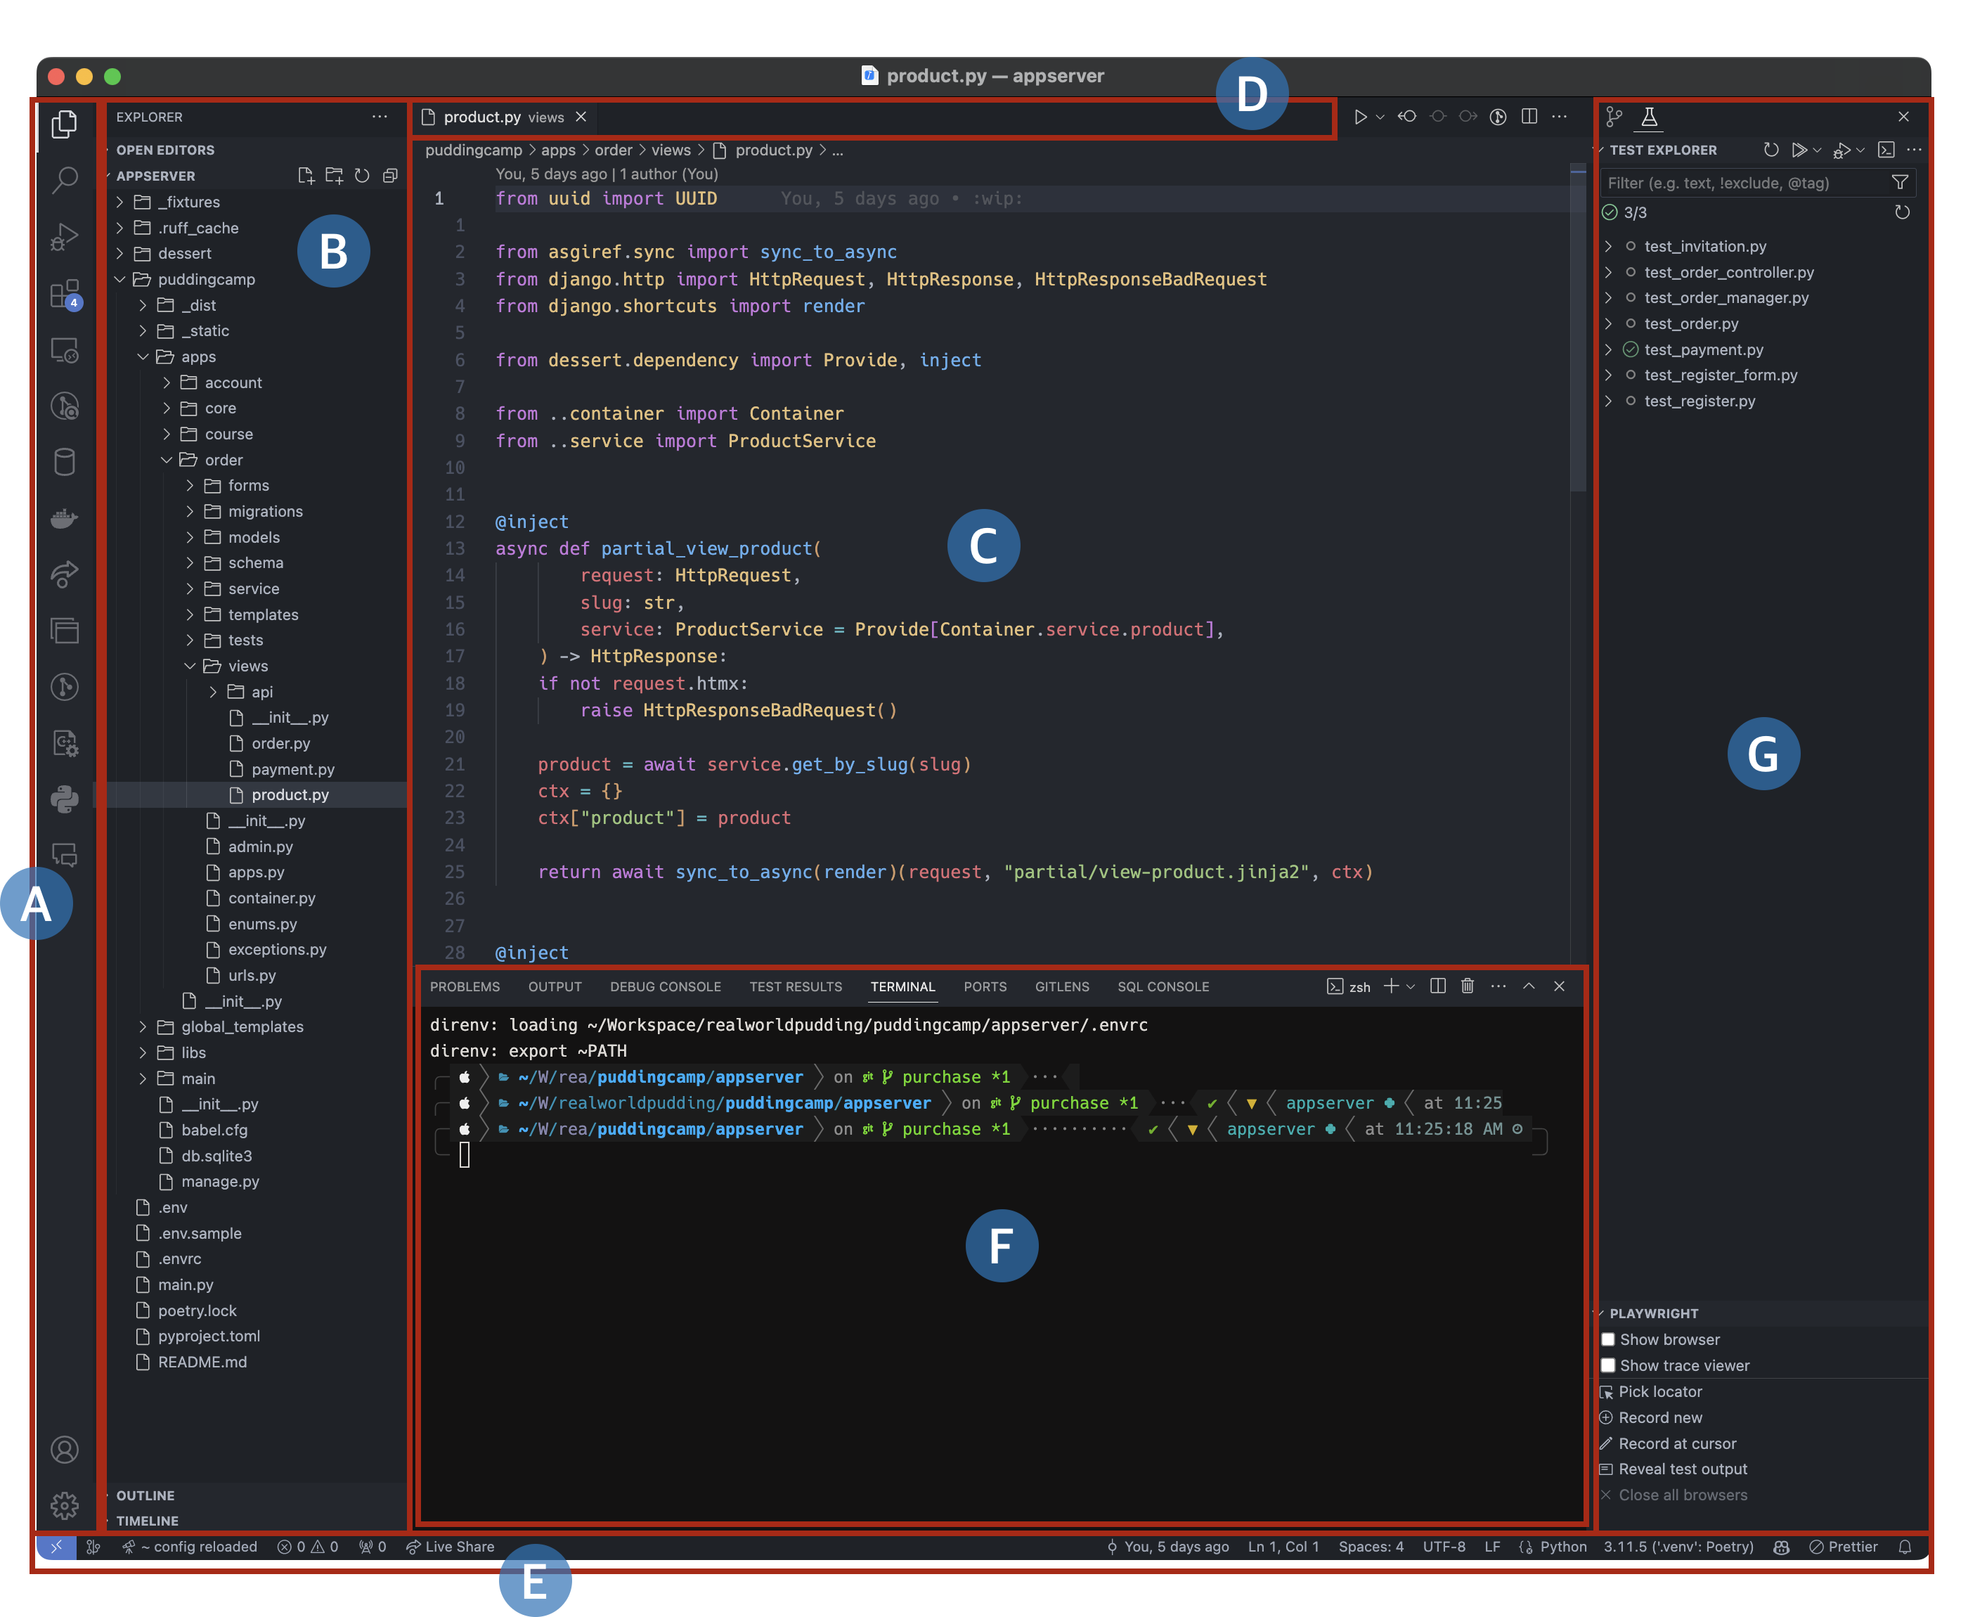Click Spaces: 4 indentation in status bar

(1371, 1546)
